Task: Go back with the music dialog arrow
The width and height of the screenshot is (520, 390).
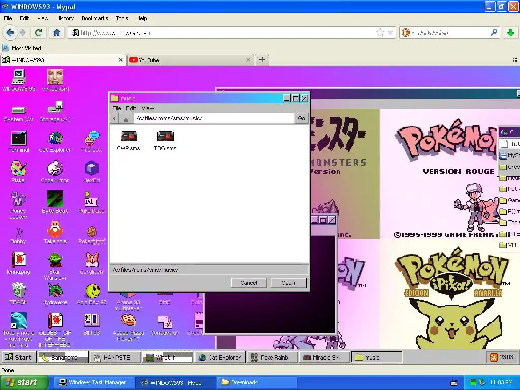Action: (114, 118)
